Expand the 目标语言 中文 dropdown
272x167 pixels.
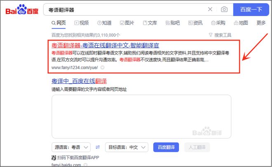(127, 147)
